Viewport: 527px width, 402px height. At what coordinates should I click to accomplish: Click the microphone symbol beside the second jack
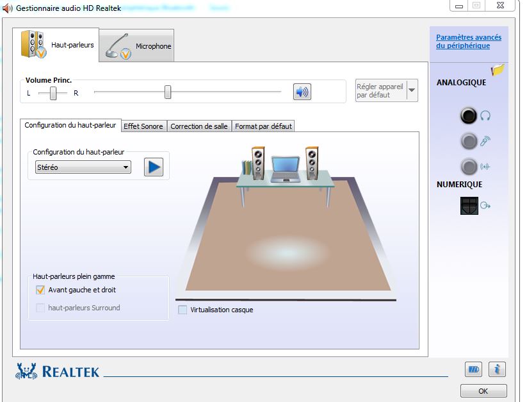[485, 141]
